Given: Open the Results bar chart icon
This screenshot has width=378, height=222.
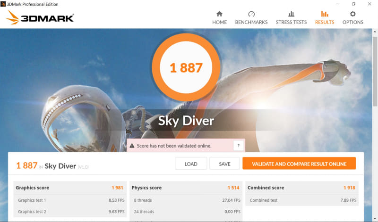Looking at the screenshot, I should pos(325,14).
